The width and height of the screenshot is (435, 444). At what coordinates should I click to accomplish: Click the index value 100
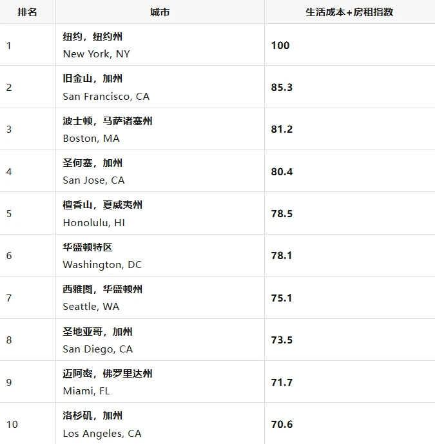point(280,45)
